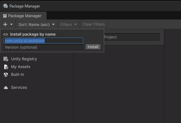Click the Version (optional) field

43,47
